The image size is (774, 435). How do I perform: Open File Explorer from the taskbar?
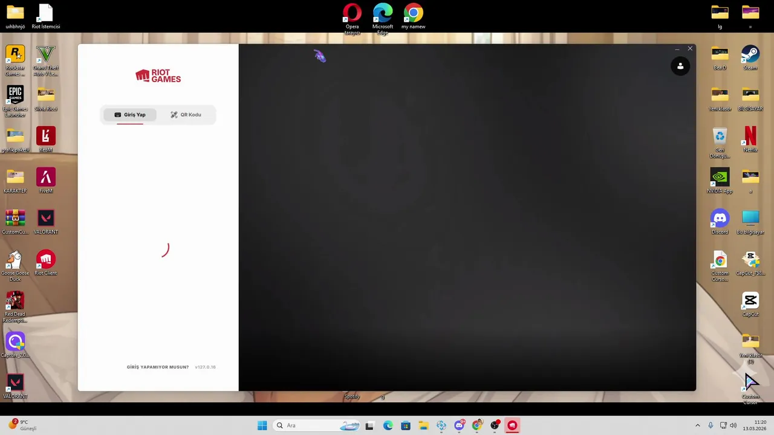[x=423, y=425]
